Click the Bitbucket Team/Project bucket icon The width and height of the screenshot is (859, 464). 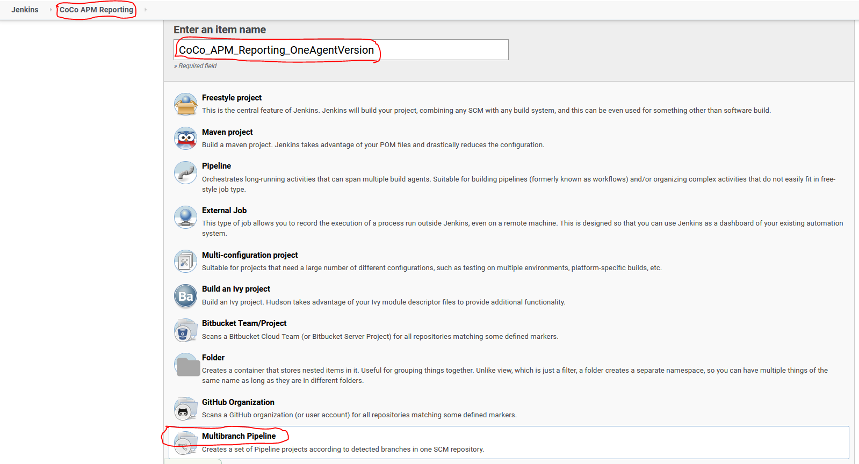tap(186, 330)
